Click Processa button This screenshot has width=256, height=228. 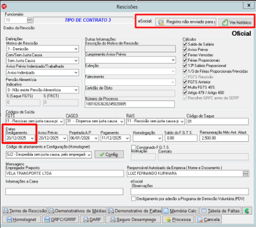178,220
